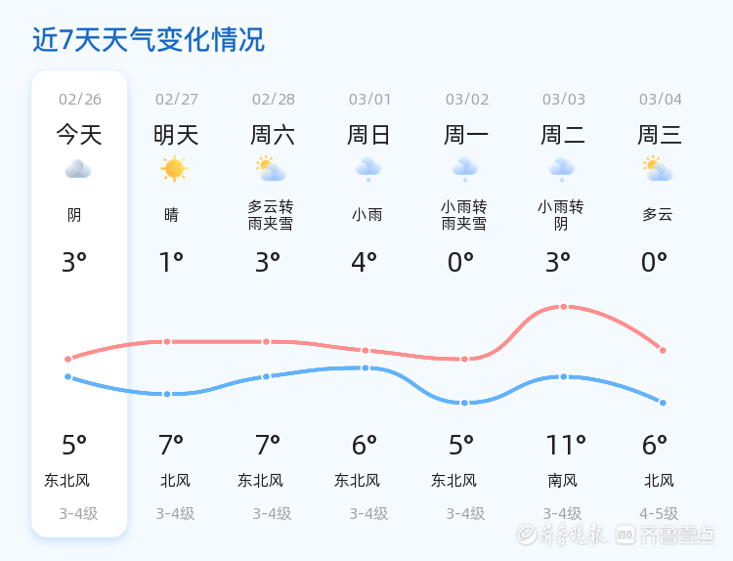Click the rain icon under 周一
733x561 pixels.
pos(464,169)
